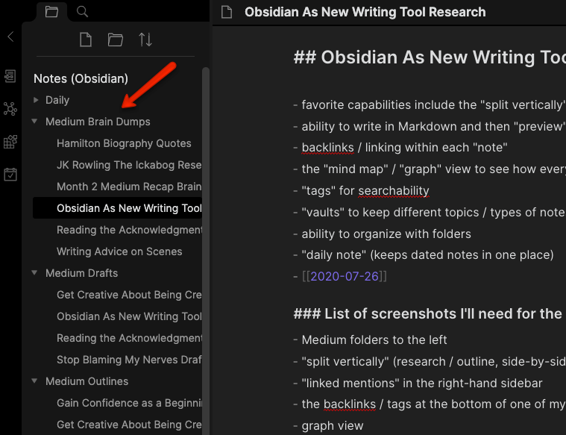Change sort order arrows icon
This screenshot has height=435, width=566.
[145, 40]
